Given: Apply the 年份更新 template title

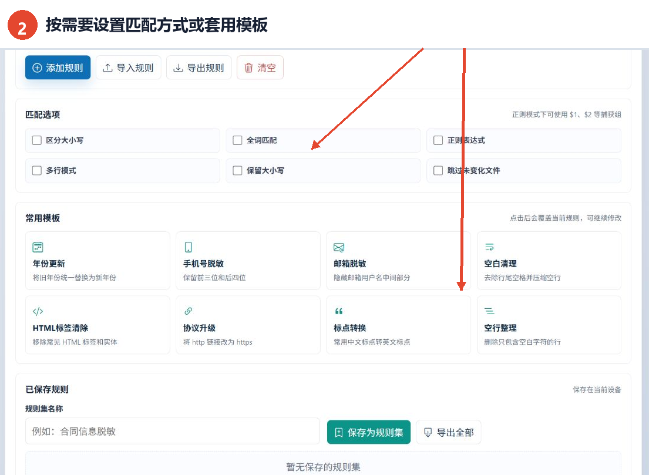Looking at the screenshot, I should (x=49, y=264).
